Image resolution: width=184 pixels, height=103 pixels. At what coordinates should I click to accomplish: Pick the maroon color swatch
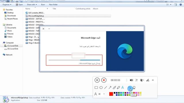[125, 93]
